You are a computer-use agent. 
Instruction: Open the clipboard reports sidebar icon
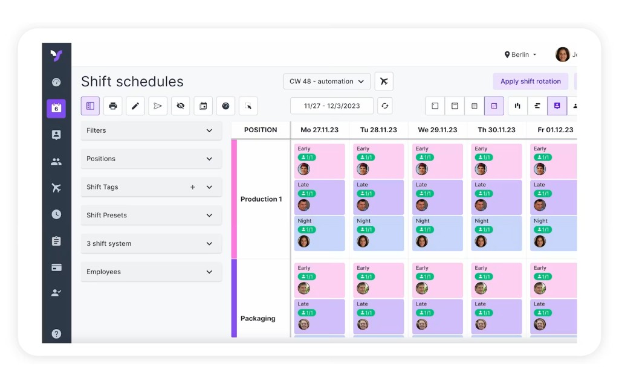(56, 240)
